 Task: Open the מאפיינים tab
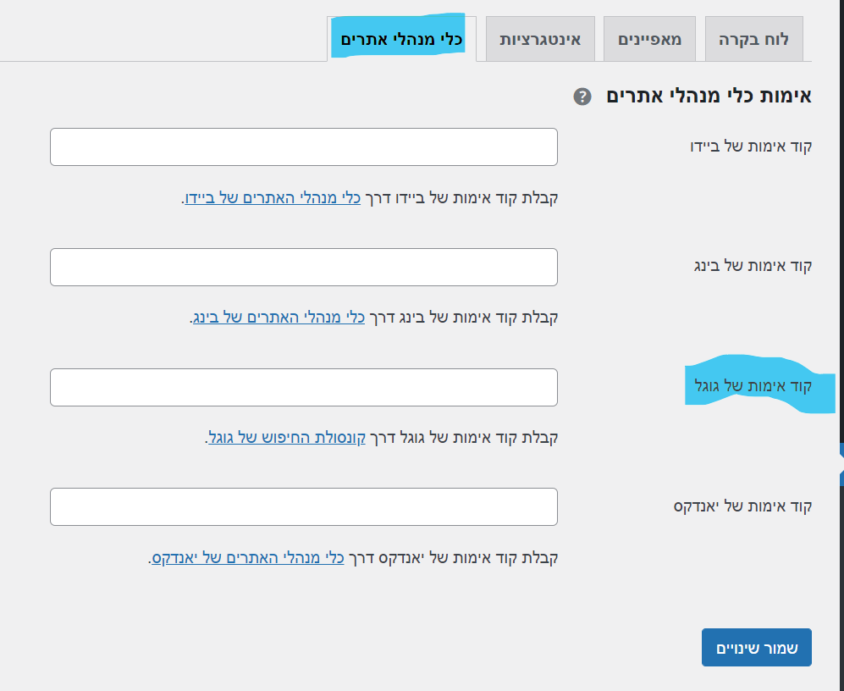pos(649,39)
